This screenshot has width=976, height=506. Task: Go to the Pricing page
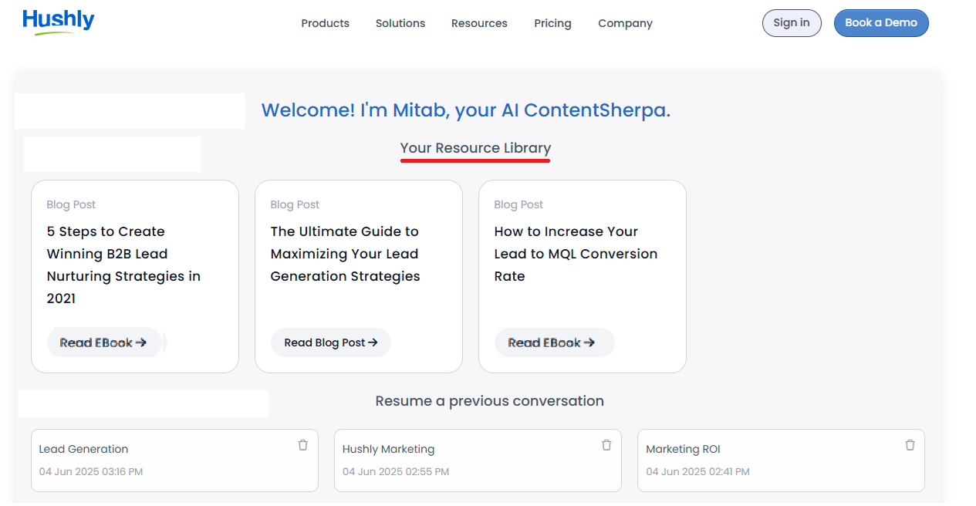pyautogui.click(x=552, y=23)
